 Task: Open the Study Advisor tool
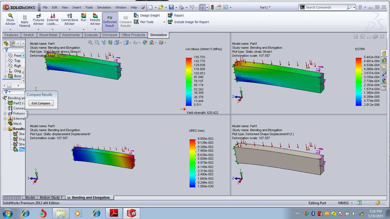click(10, 19)
